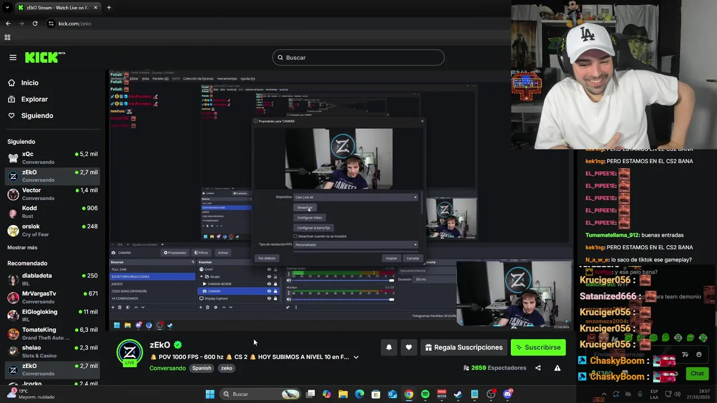Toggle eye visibility of CAMARA BORDE source
The height and width of the screenshot is (403, 717).
[269, 284]
